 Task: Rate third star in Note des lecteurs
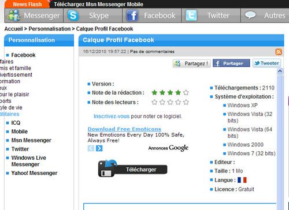[x=170, y=102]
